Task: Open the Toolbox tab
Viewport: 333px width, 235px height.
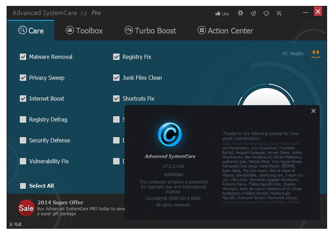Action: 84,31
